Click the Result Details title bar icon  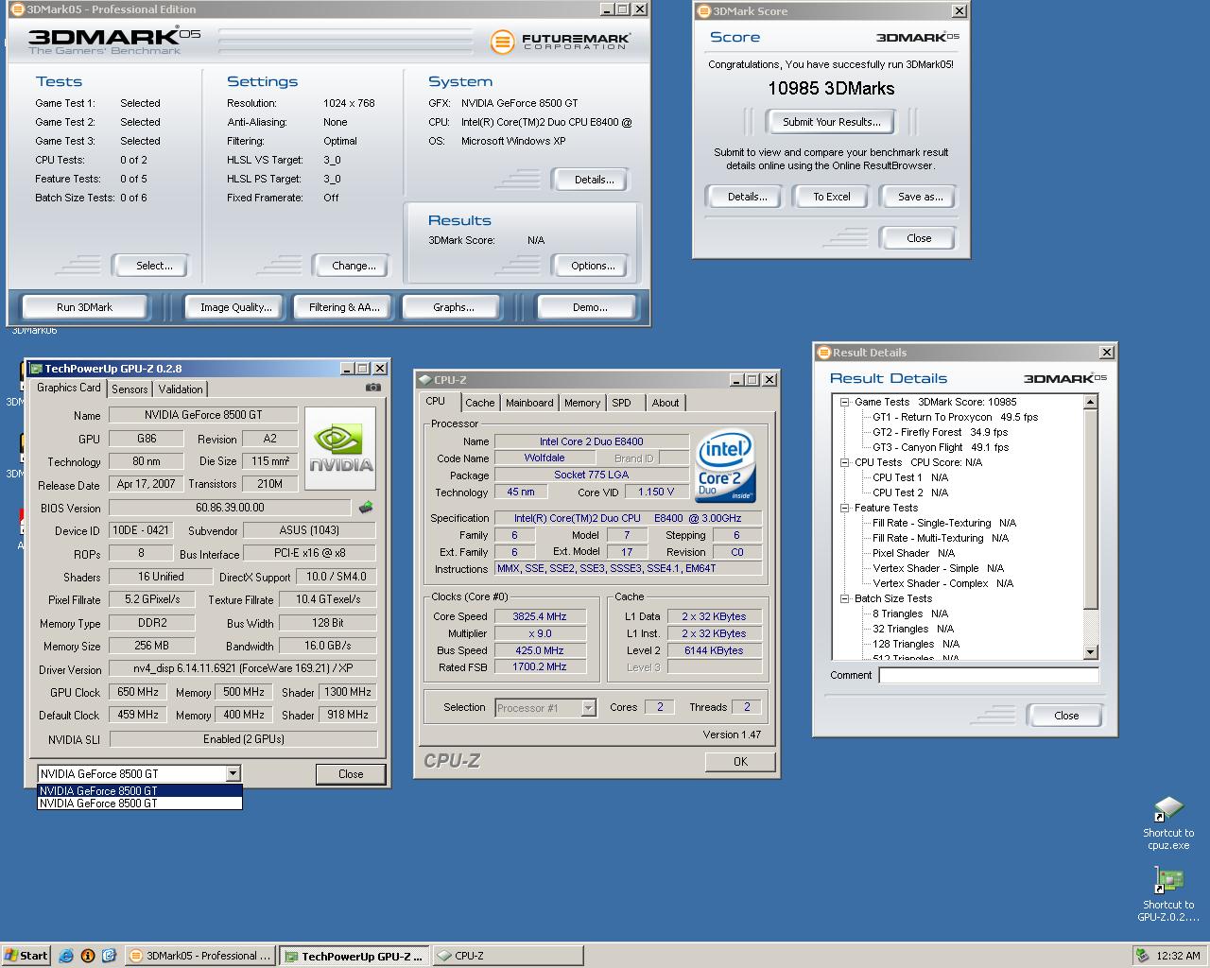coord(823,353)
